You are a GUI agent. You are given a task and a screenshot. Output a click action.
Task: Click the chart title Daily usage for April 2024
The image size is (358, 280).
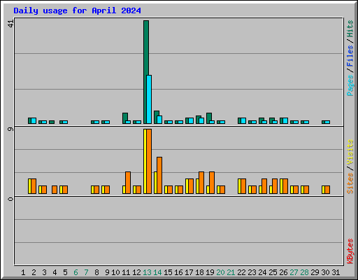77,10
